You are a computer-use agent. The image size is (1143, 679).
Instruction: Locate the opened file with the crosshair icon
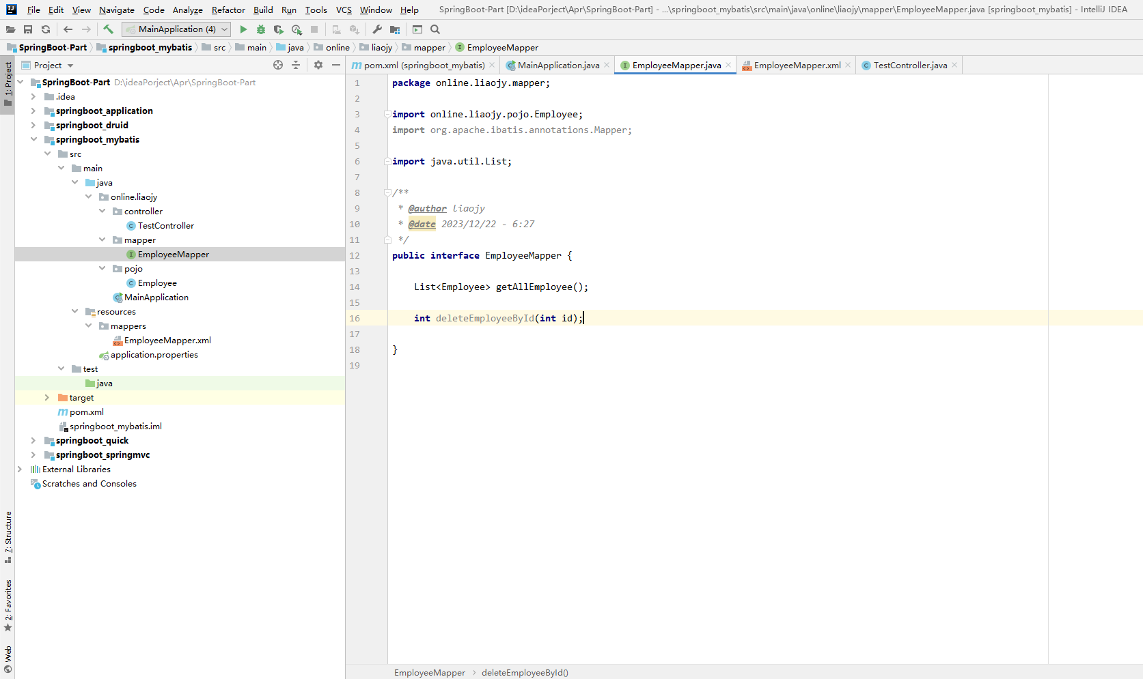[x=278, y=65]
